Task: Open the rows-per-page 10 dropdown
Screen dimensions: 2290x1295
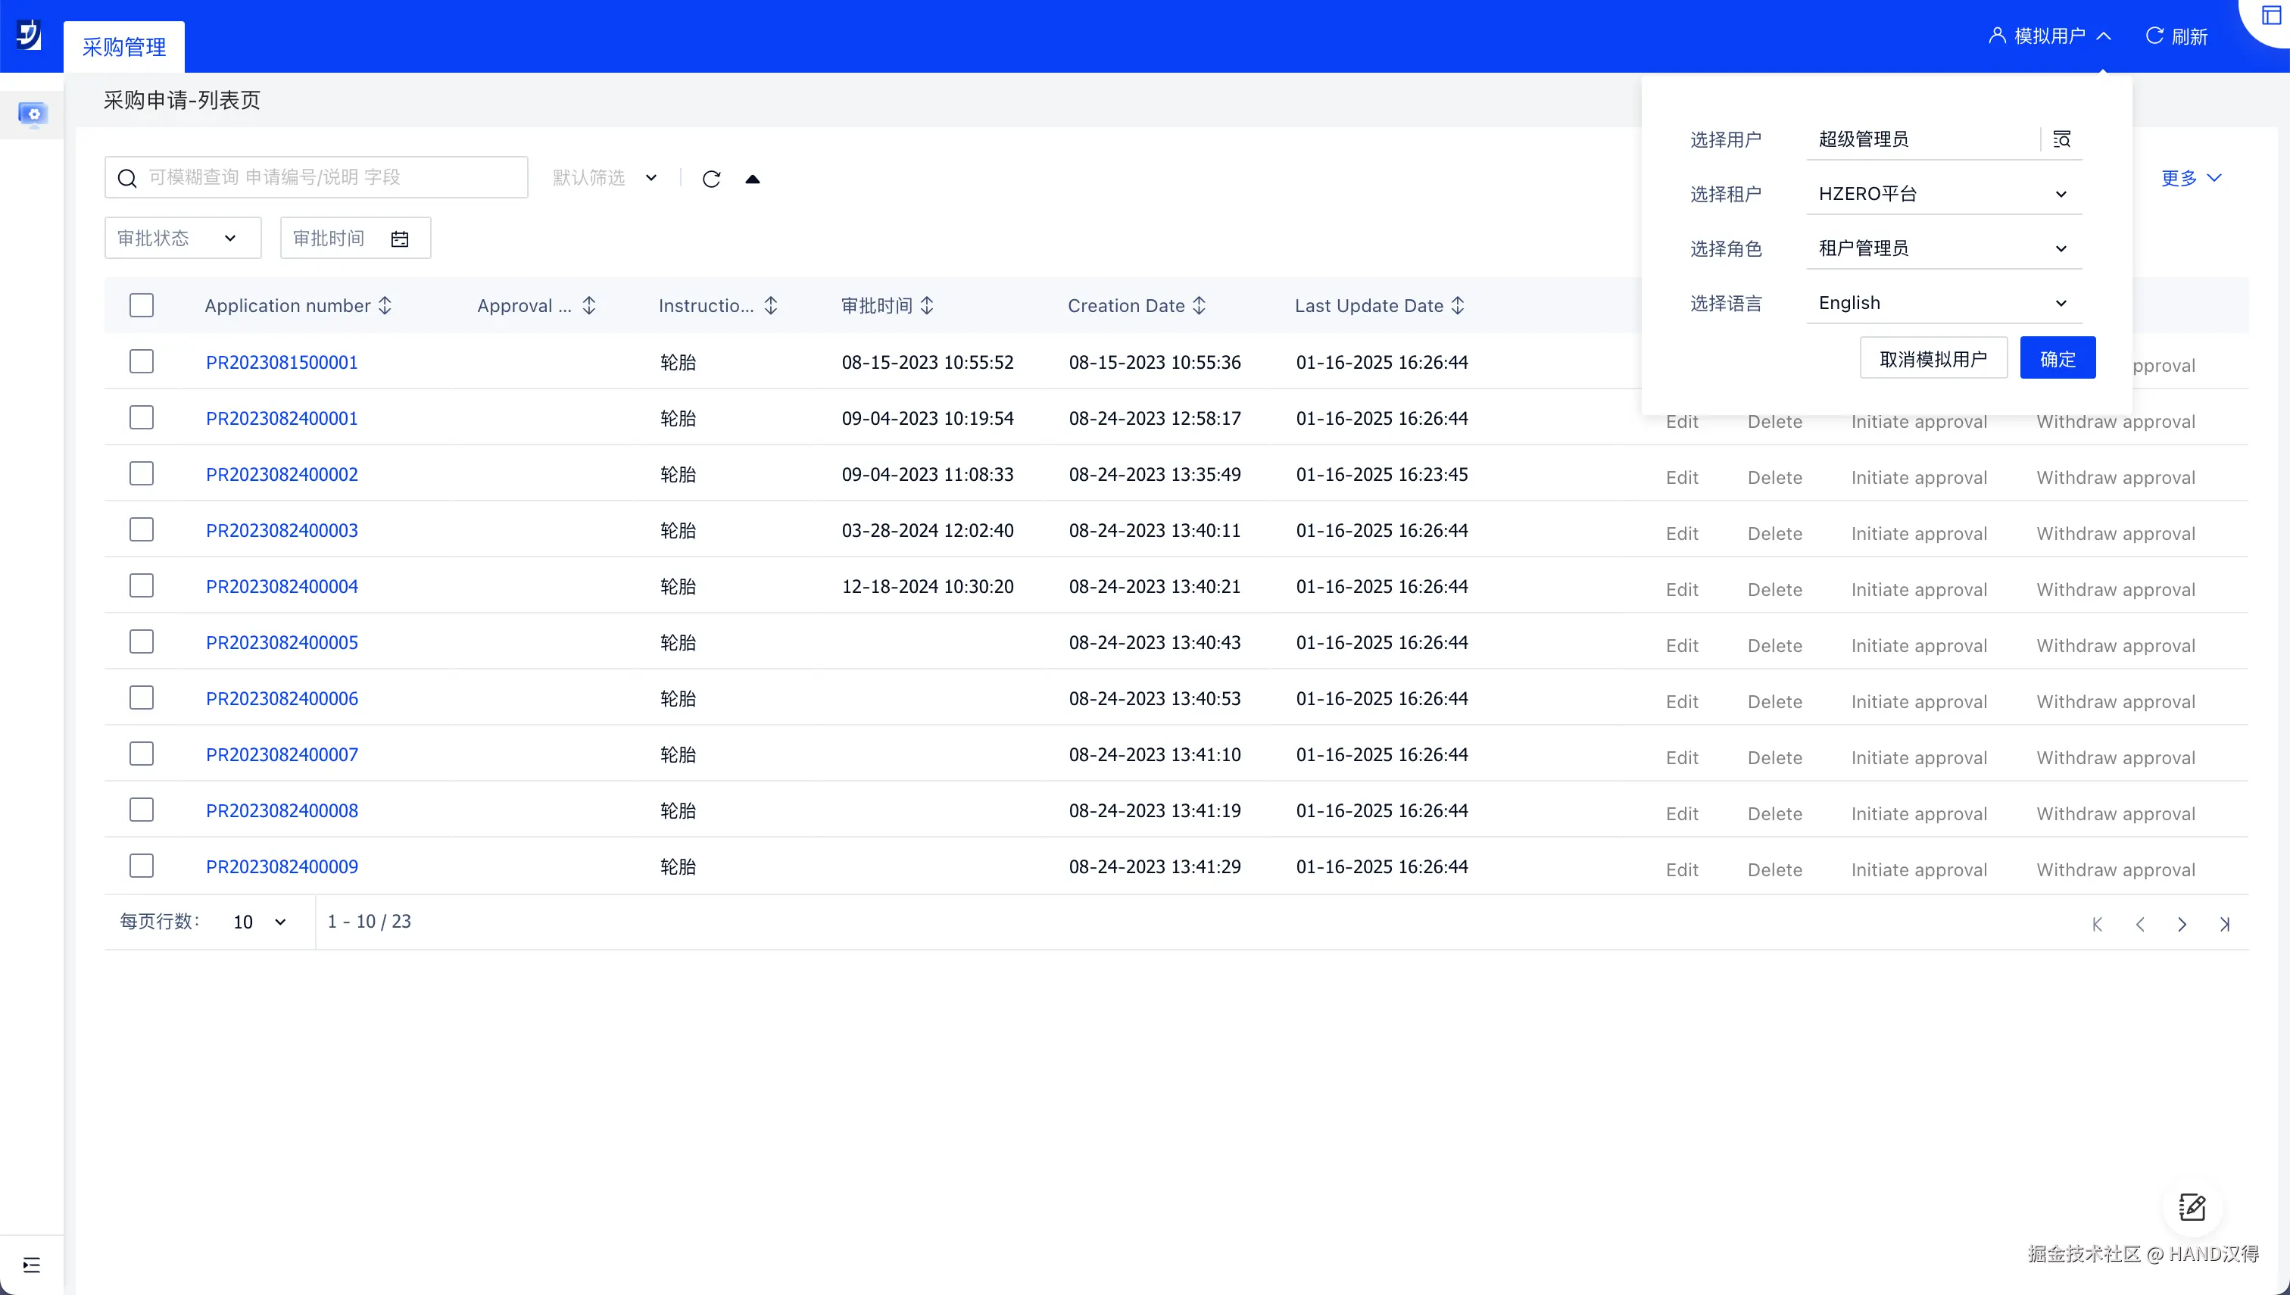Action: 259,922
